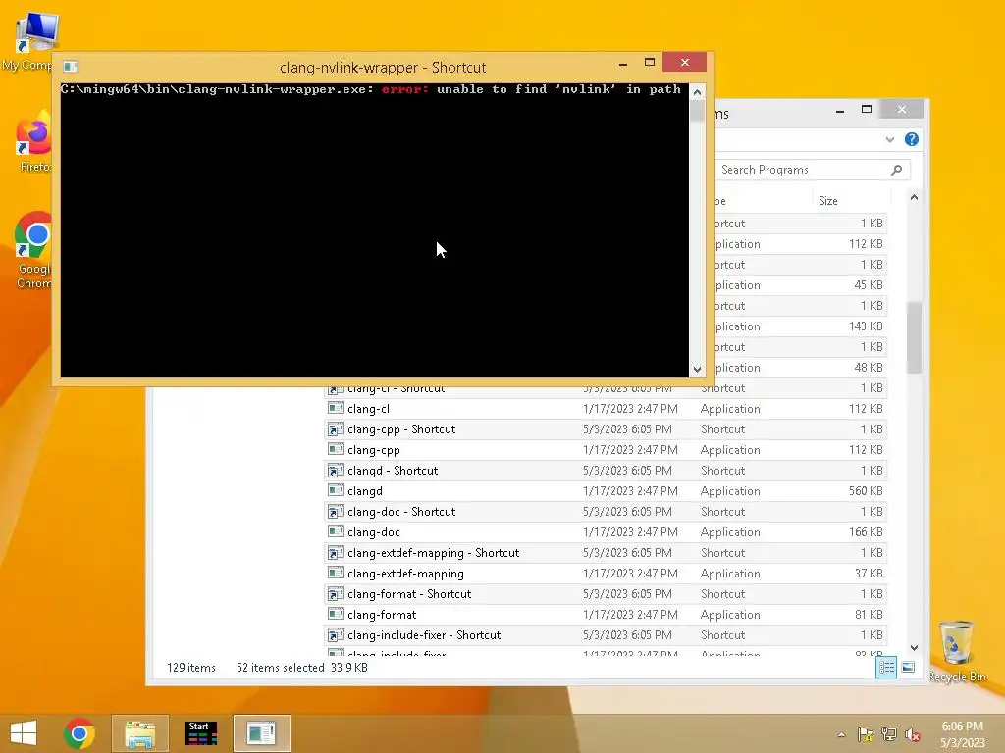Close the clang-nvlink-wrapper console window
This screenshot has height=753, width=1005.
pos(684,62)
